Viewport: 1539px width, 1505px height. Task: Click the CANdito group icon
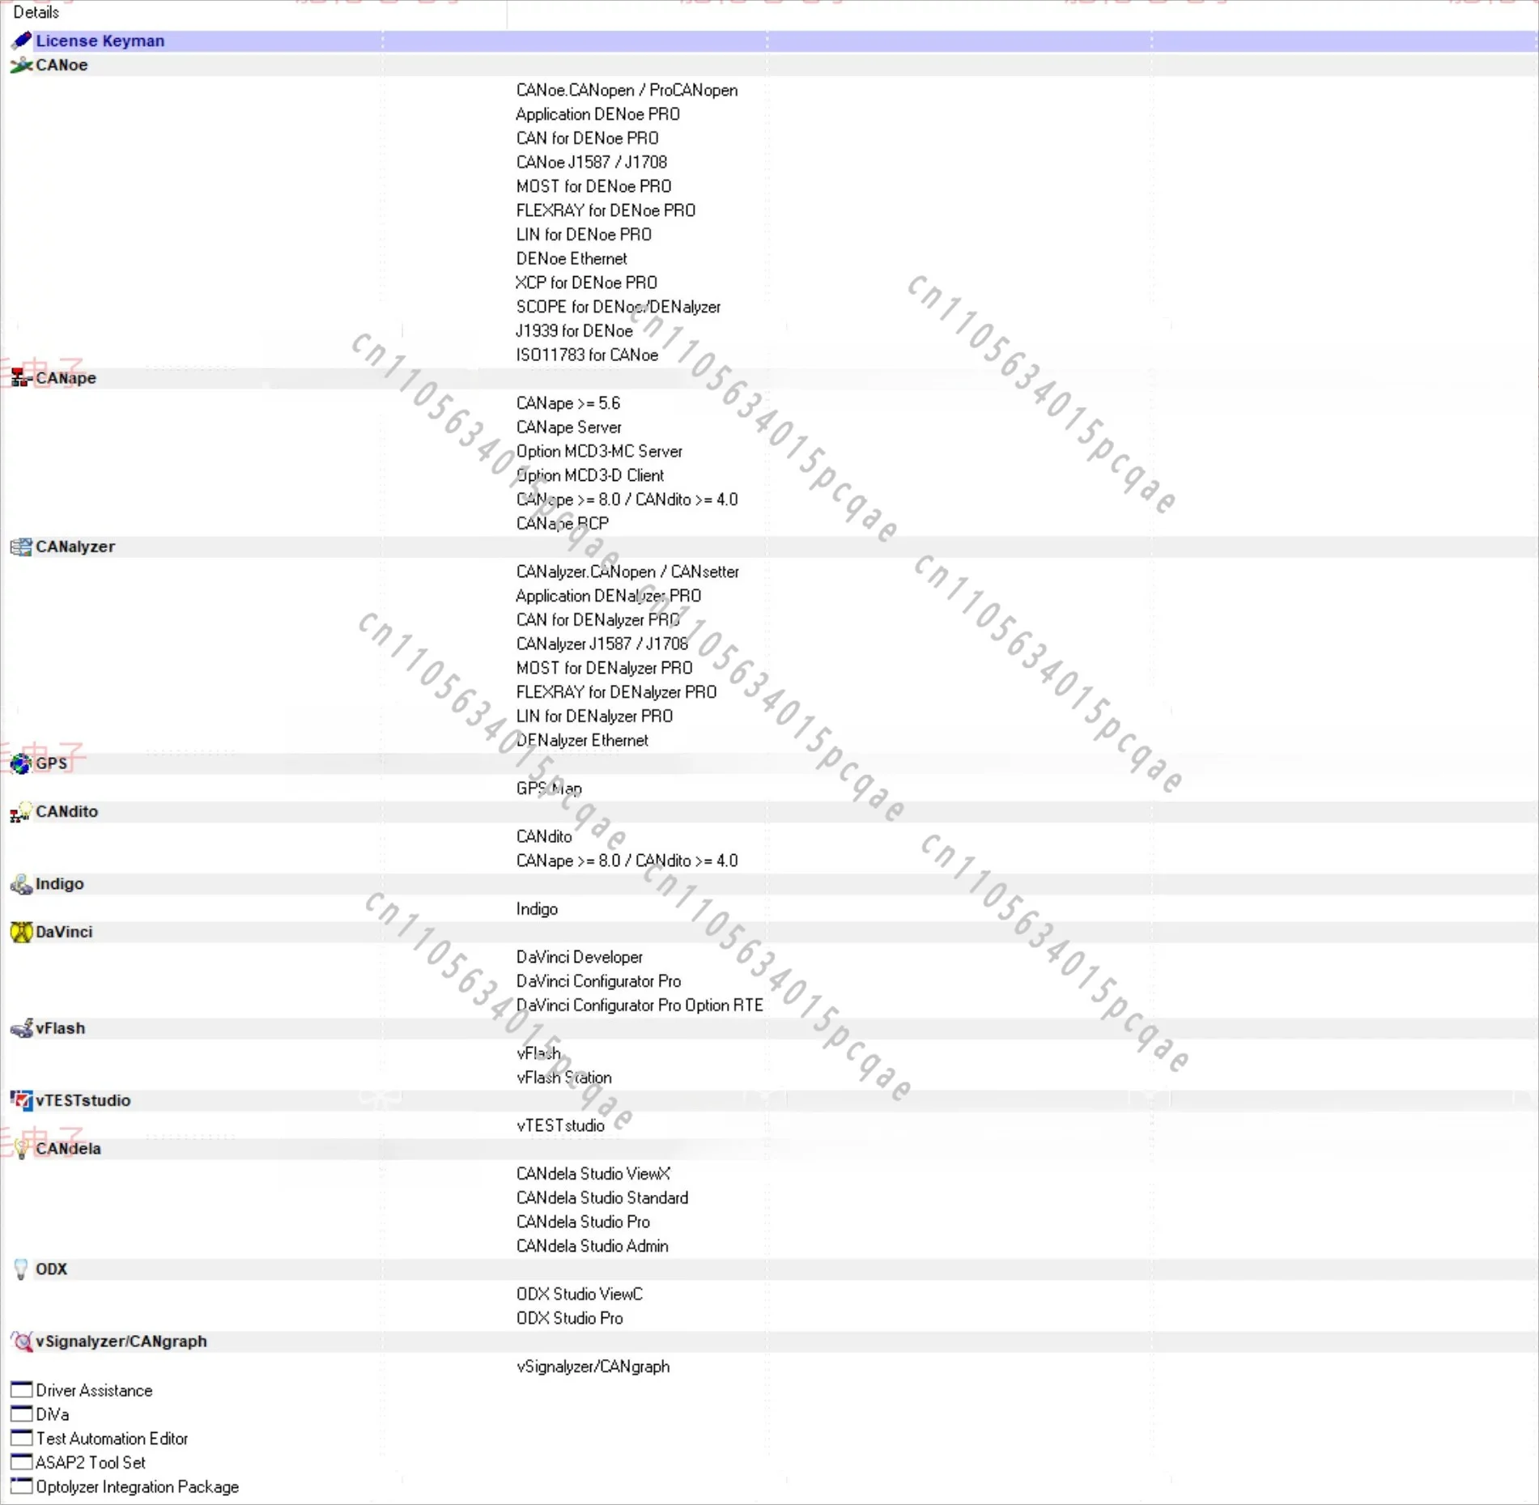pyautogui.click(x=21, y=811)
